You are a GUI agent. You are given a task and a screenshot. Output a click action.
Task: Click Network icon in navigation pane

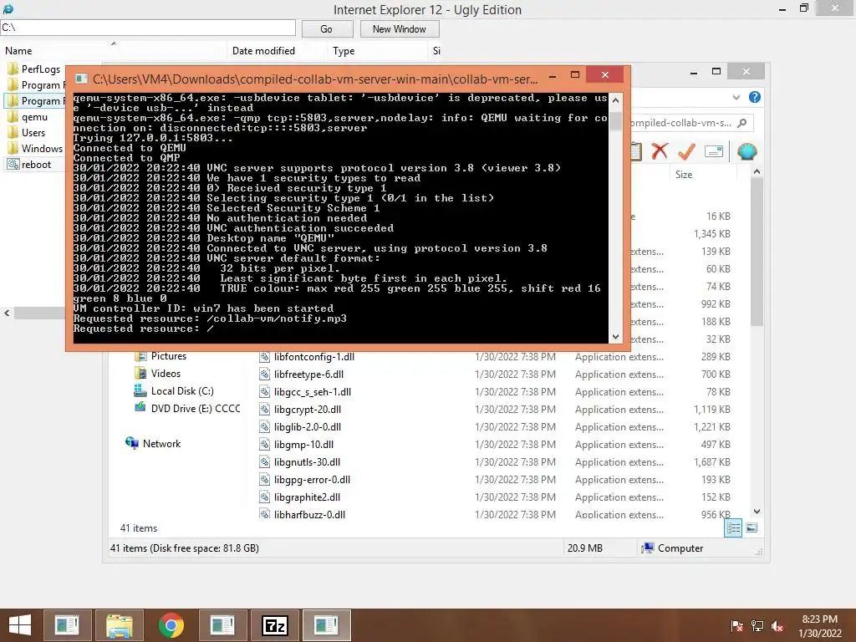(131, 443)
